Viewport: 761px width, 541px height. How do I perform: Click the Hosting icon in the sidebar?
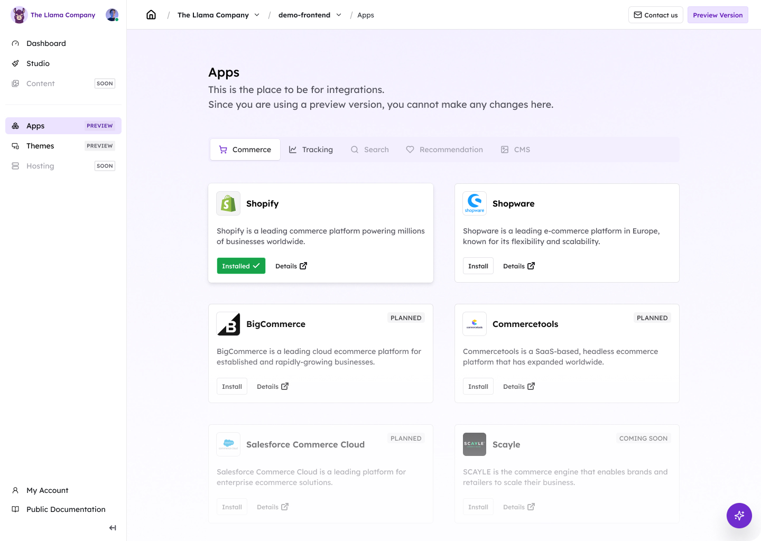click(15, 165)
